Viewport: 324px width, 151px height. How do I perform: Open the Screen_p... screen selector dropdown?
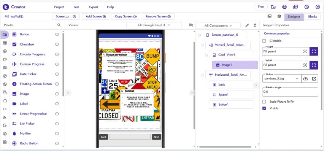click(66, 16)
